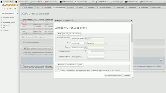
Task: Open the information_schema database
Action: coord(9,17)
